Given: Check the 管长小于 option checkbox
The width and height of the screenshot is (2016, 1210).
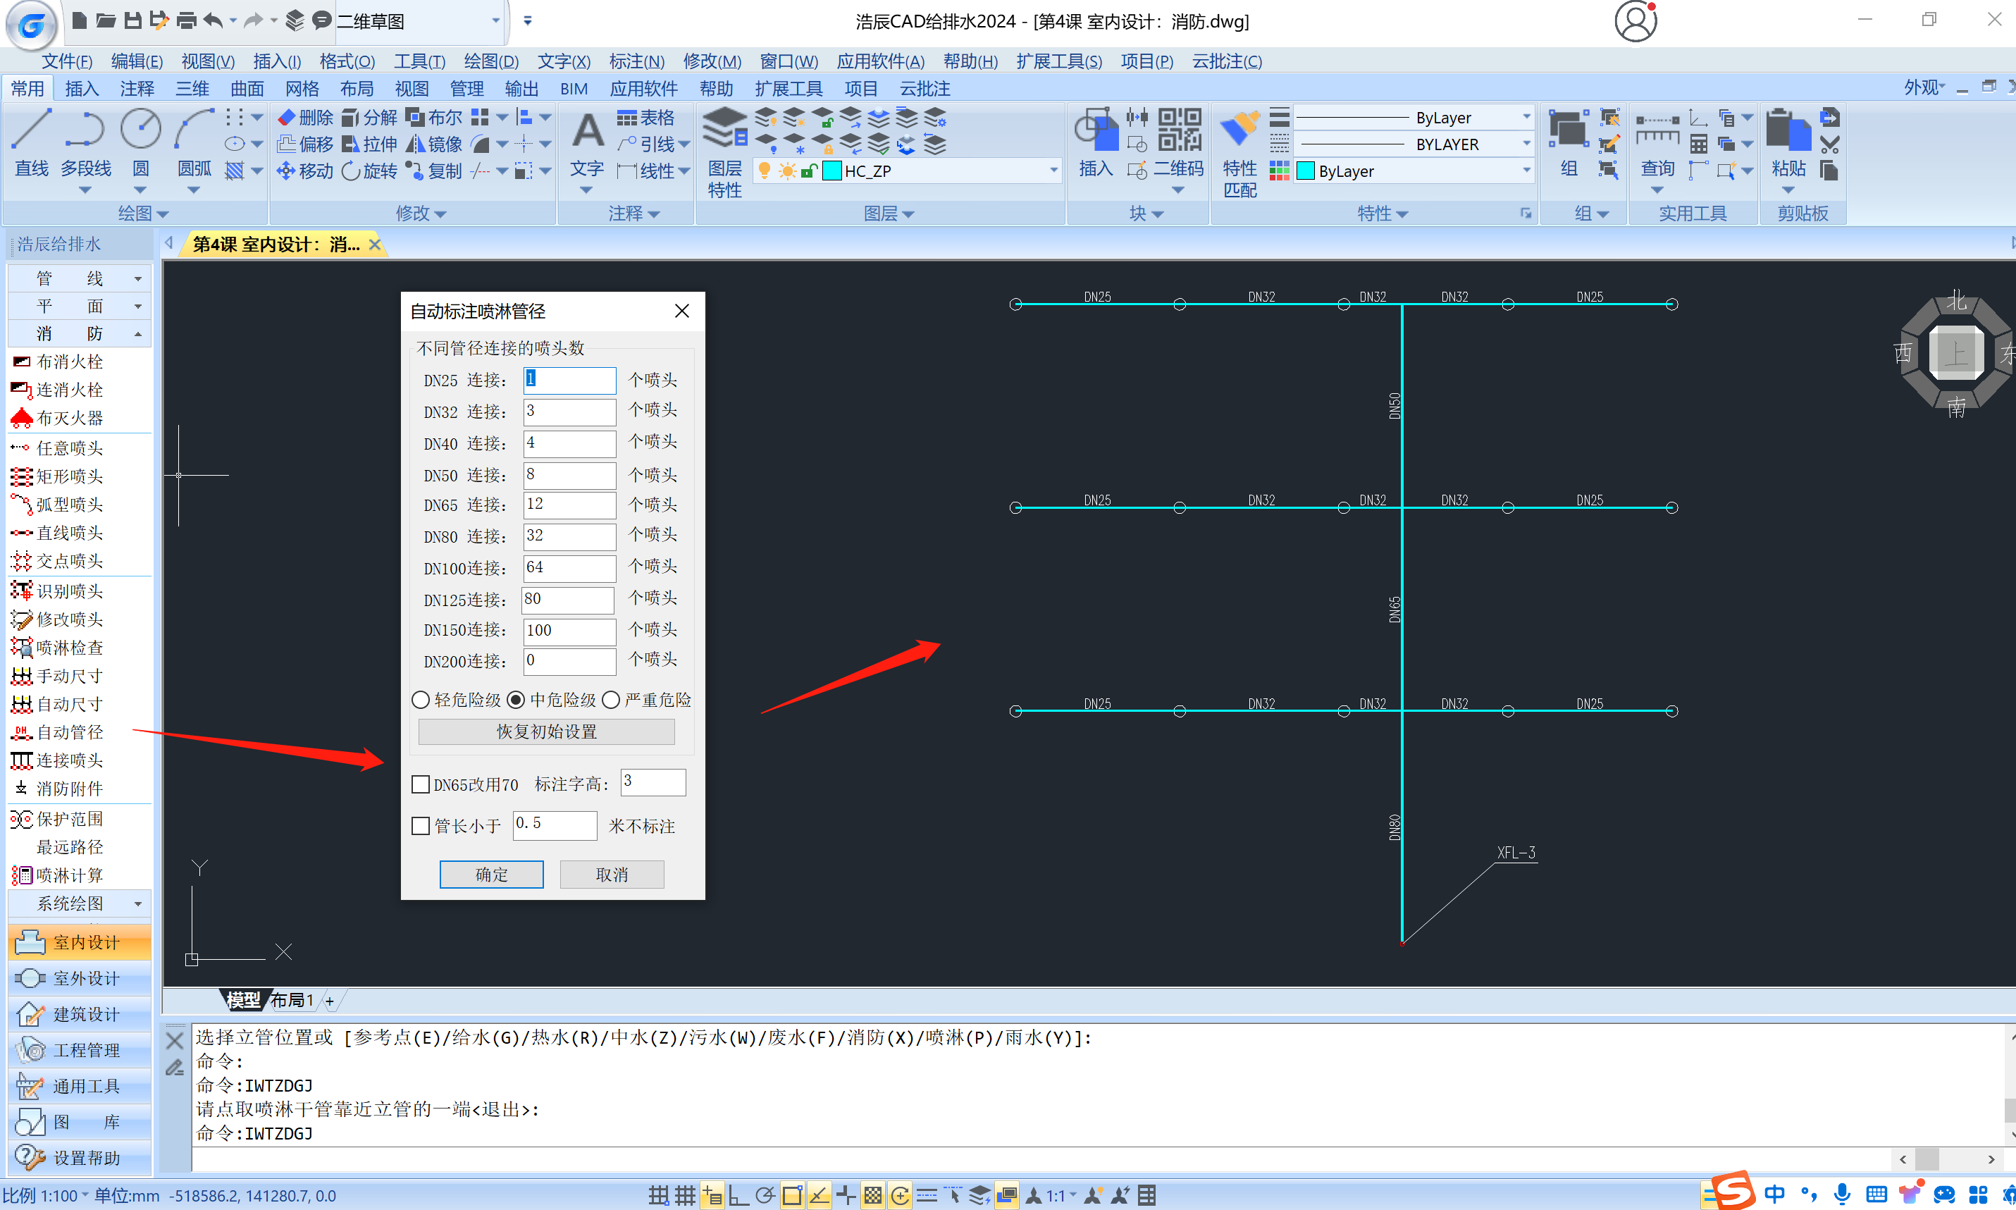Looking at the screenshot, I should [x=421, y=826].
